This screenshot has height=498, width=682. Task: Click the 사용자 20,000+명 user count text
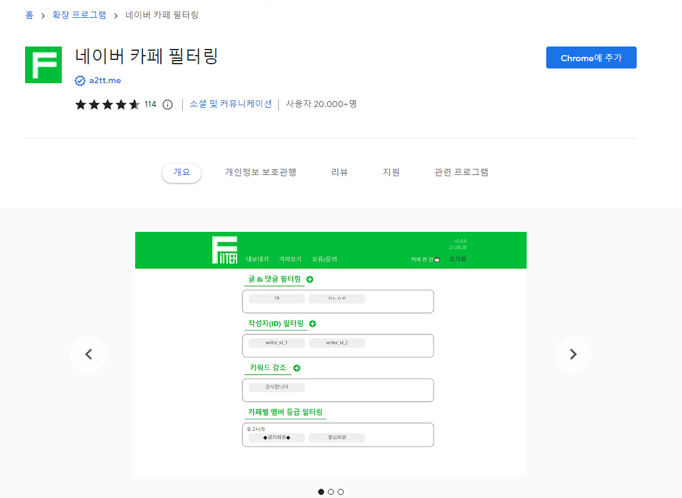(x=322, y=104)
